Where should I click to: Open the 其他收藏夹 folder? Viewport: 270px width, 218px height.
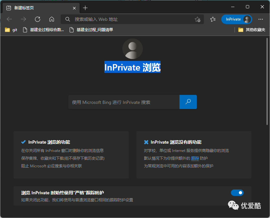252,30
